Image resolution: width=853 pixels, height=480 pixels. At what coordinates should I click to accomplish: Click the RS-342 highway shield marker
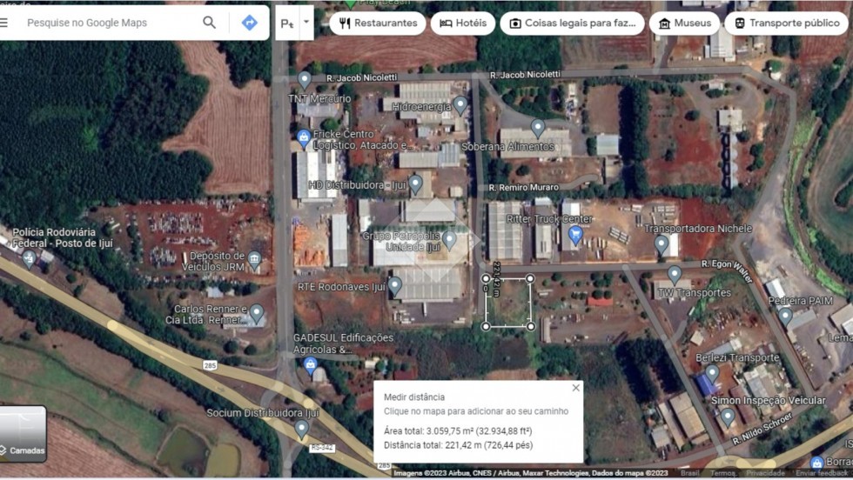click(321, 447)
